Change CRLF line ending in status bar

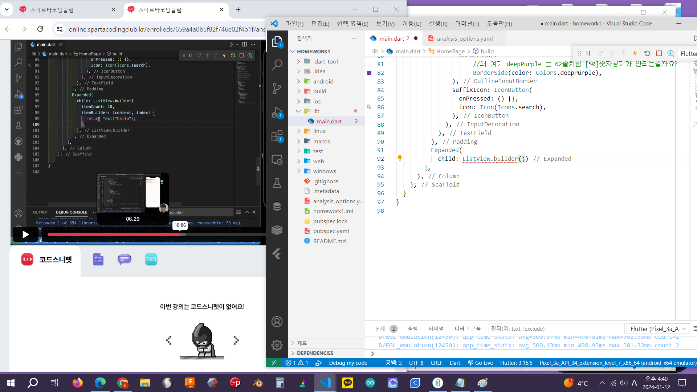click(436, 363)
